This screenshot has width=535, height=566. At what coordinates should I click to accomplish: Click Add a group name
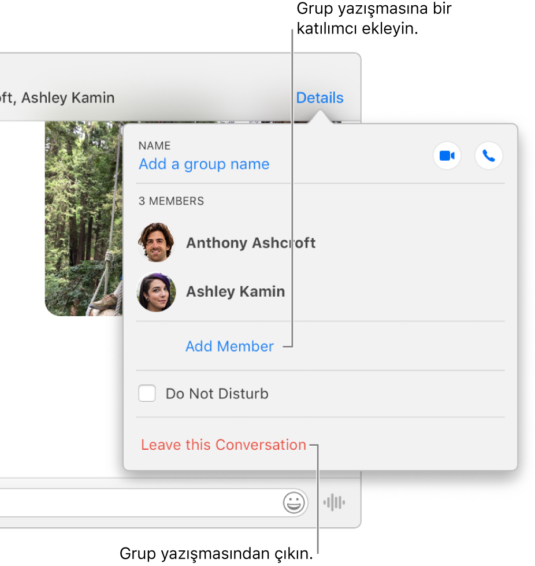204,164
